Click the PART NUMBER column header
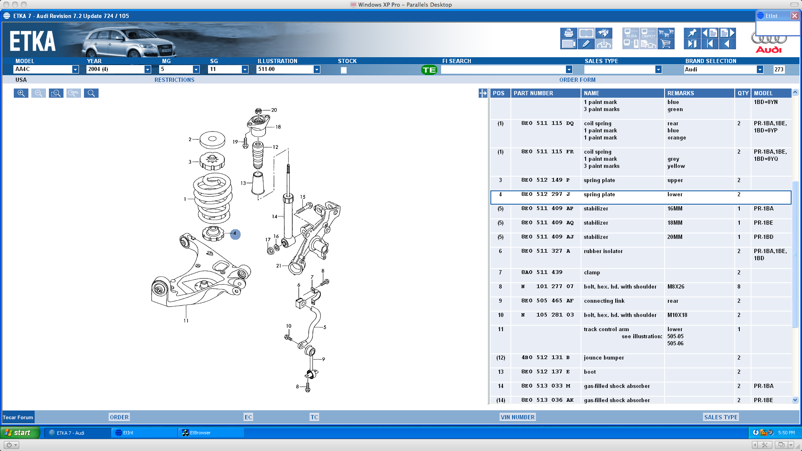 pos(546,93)
